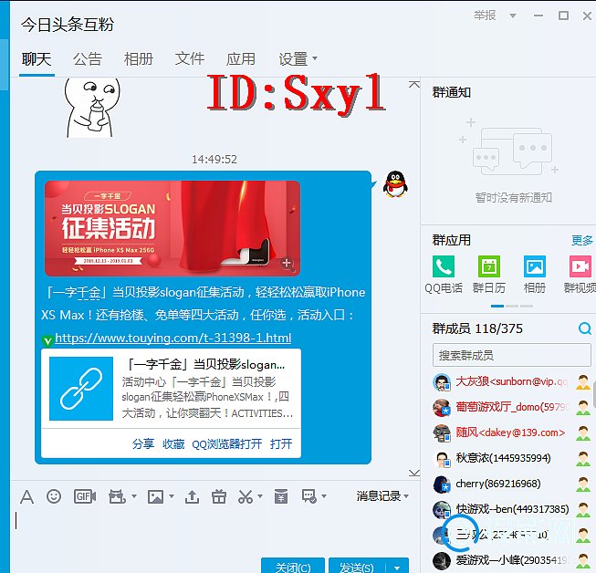Open the 当贝投影 SLOGAN banner image
The width and height of the screenshot is (596, 573).
click(x=173, y=228)
